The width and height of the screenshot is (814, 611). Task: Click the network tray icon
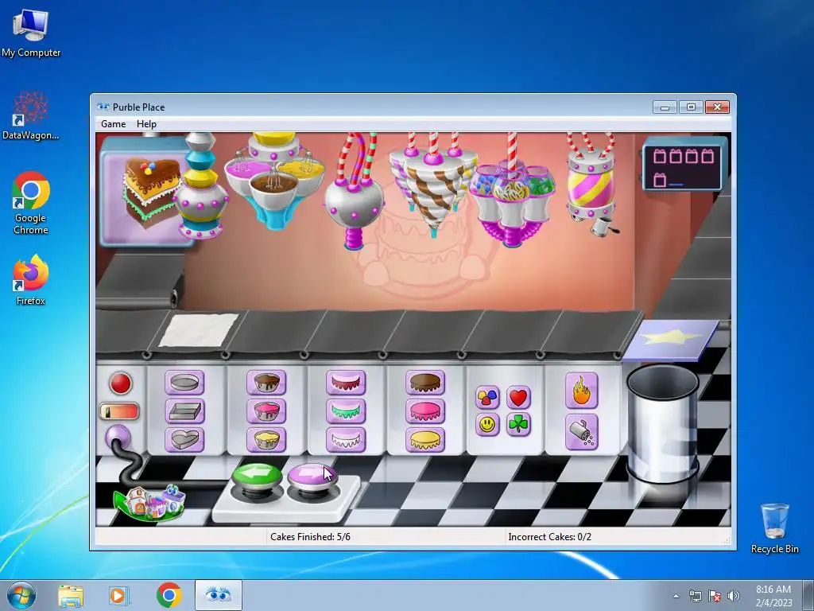(x=695, y=596)
